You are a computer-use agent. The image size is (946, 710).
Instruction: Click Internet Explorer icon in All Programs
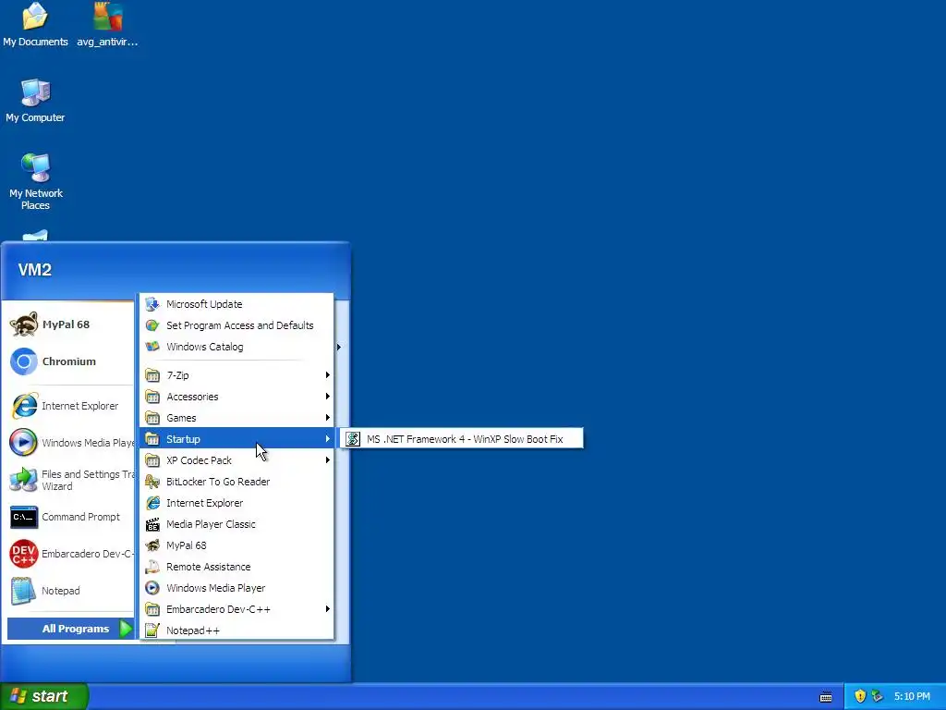click(152, 503)
